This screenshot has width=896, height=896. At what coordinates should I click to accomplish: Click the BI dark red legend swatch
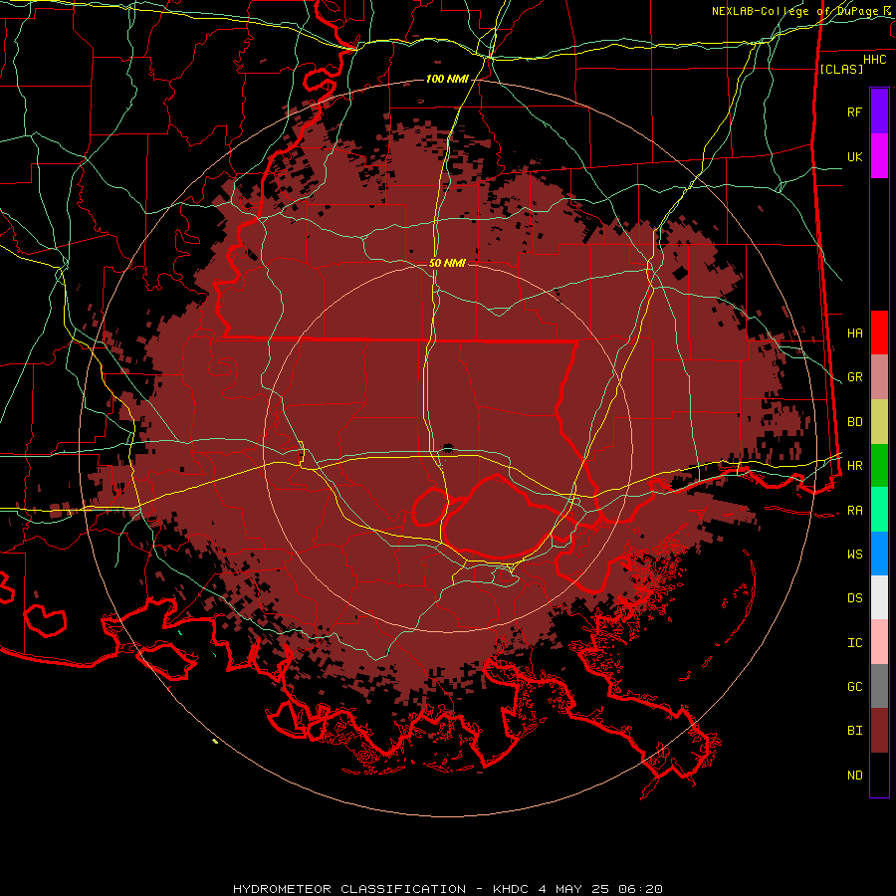tap(879, 731)
